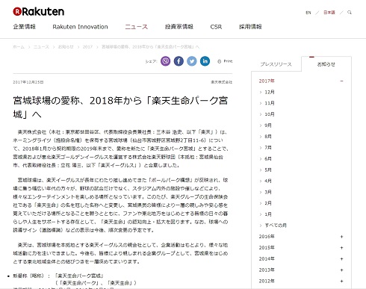
Task: Go to ホーム in the breadcrumb
Action: [19, 47]
